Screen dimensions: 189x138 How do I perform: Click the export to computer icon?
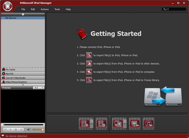coord(134,124)
